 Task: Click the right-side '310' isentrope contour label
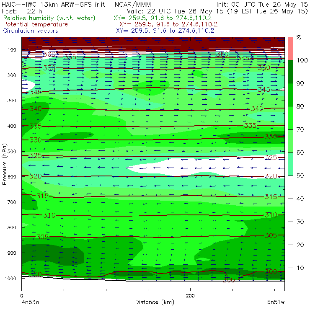point(271,215)
